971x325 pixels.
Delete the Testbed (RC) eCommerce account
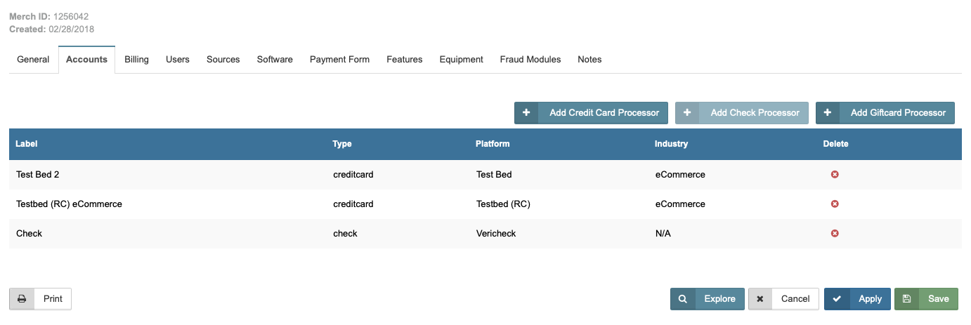(835, 204)
